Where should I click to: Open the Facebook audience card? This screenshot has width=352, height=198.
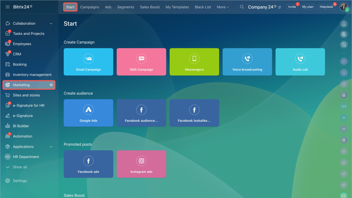(141, 113)
